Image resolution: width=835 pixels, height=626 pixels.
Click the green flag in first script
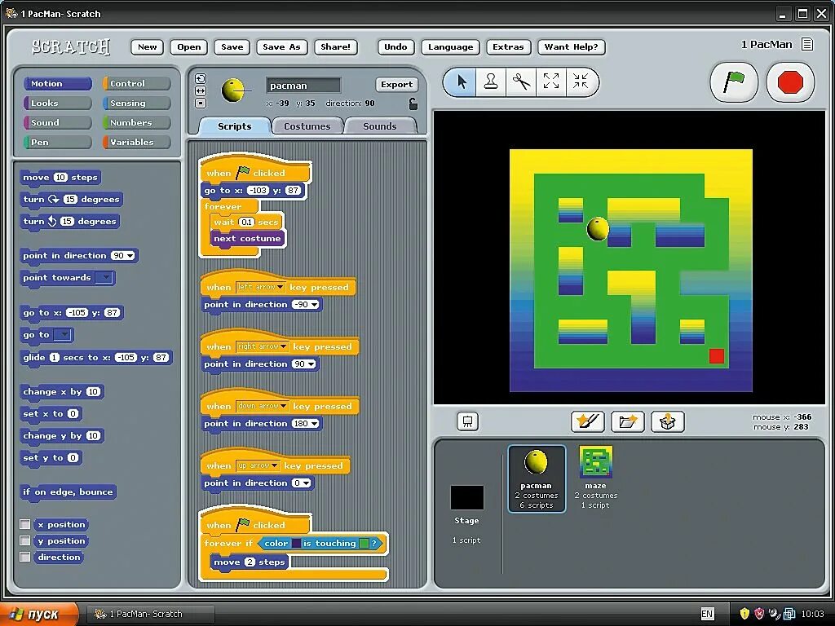243,171
